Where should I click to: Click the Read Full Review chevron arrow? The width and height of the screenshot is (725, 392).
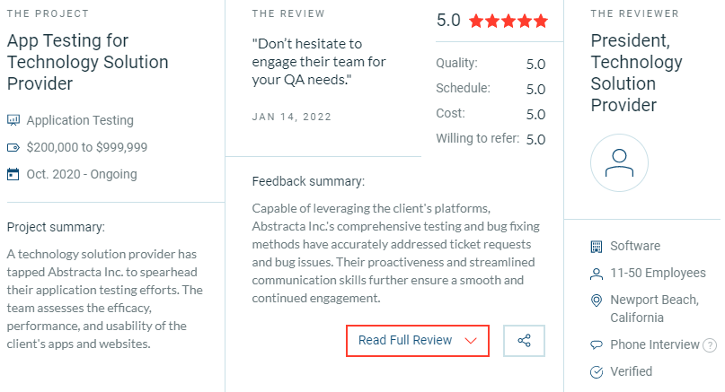[x=470, y=341]
